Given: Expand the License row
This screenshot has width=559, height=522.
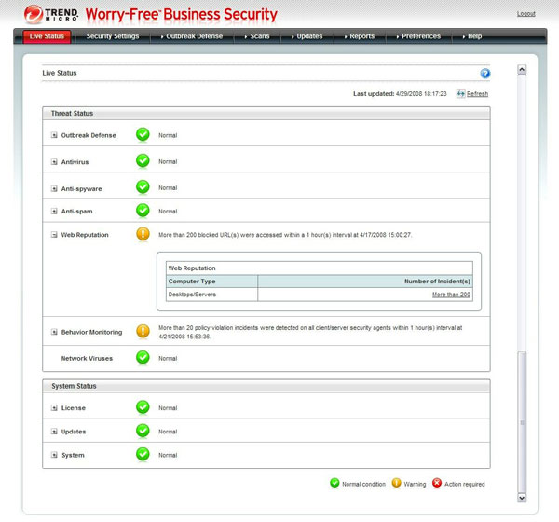Looking at the screenshot, I should click(x=54, y=408).
